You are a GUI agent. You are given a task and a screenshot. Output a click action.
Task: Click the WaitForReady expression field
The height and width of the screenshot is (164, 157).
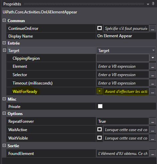point(126,92)
